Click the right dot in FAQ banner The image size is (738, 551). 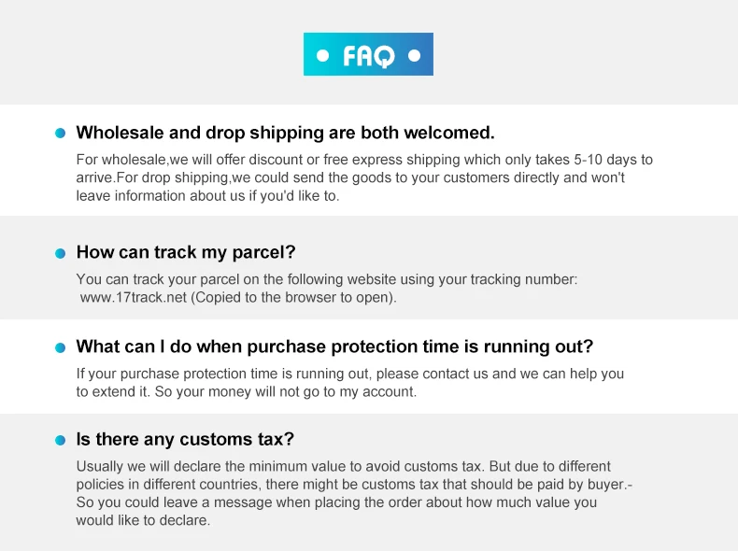coord(414,56)
